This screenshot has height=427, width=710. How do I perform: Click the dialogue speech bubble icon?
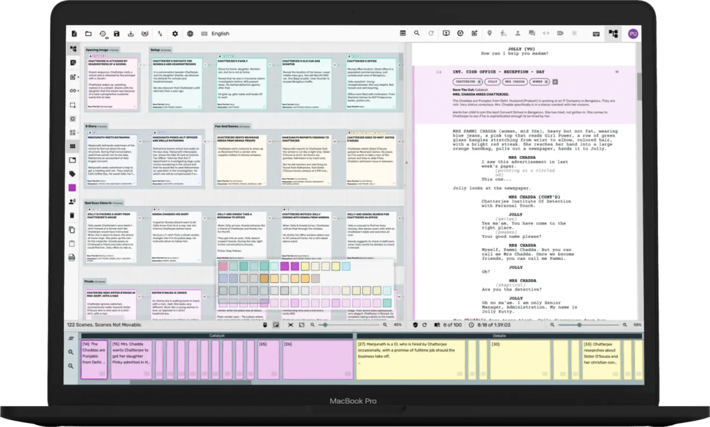pos(532,33)
